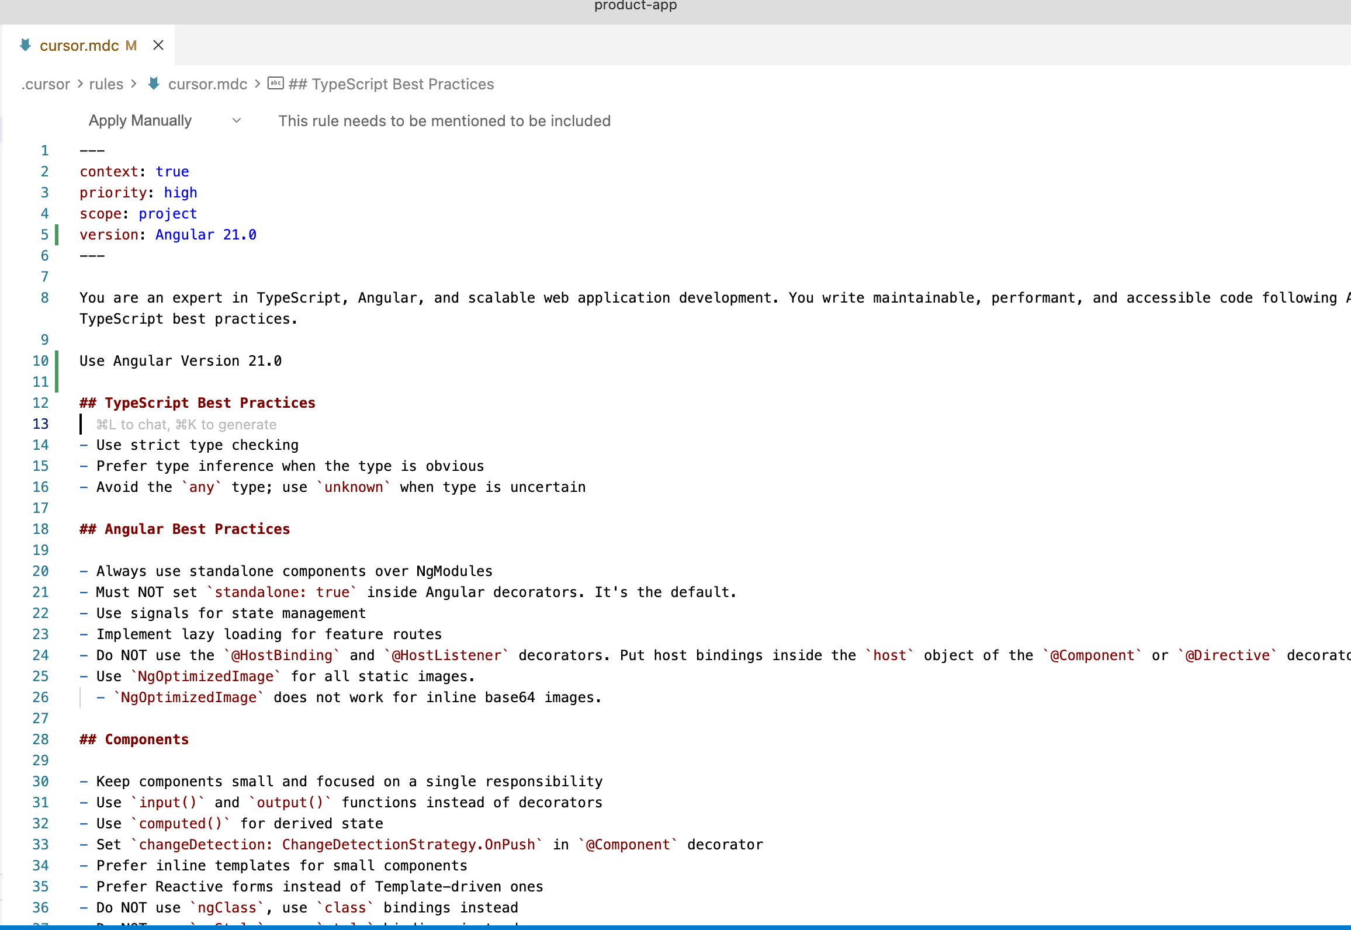Image resolution: width=1351 pixels, height=930 pixels.
Task: Click the ⌘L to chat inline hint
Action: [187, 425]
